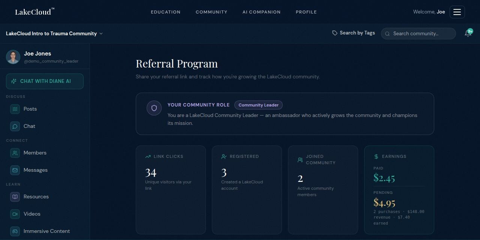Open the Messages page

click(x=45, y=170)
